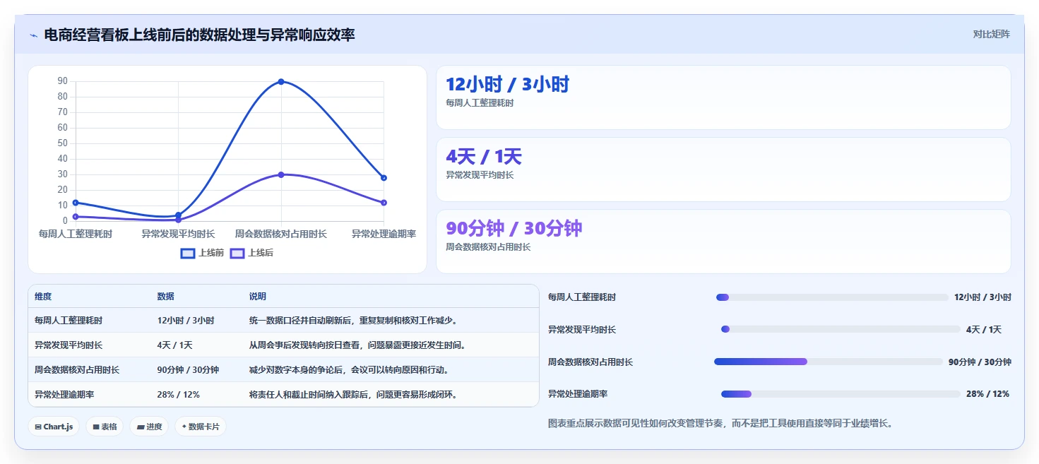
Task: Click the 上线后 point at 3 on the chart
Action: [76, 217]
